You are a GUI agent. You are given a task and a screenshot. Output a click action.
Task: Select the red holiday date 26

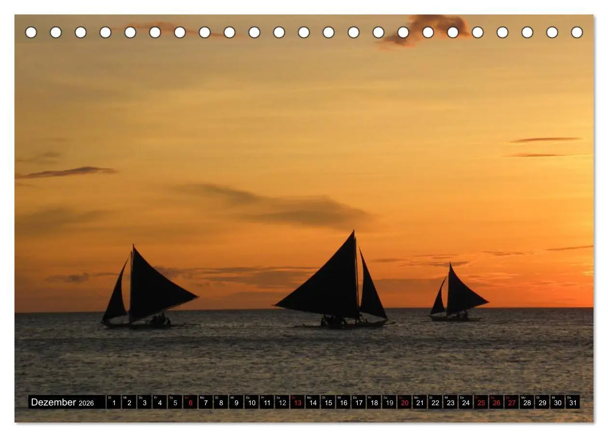click(496, 402)
